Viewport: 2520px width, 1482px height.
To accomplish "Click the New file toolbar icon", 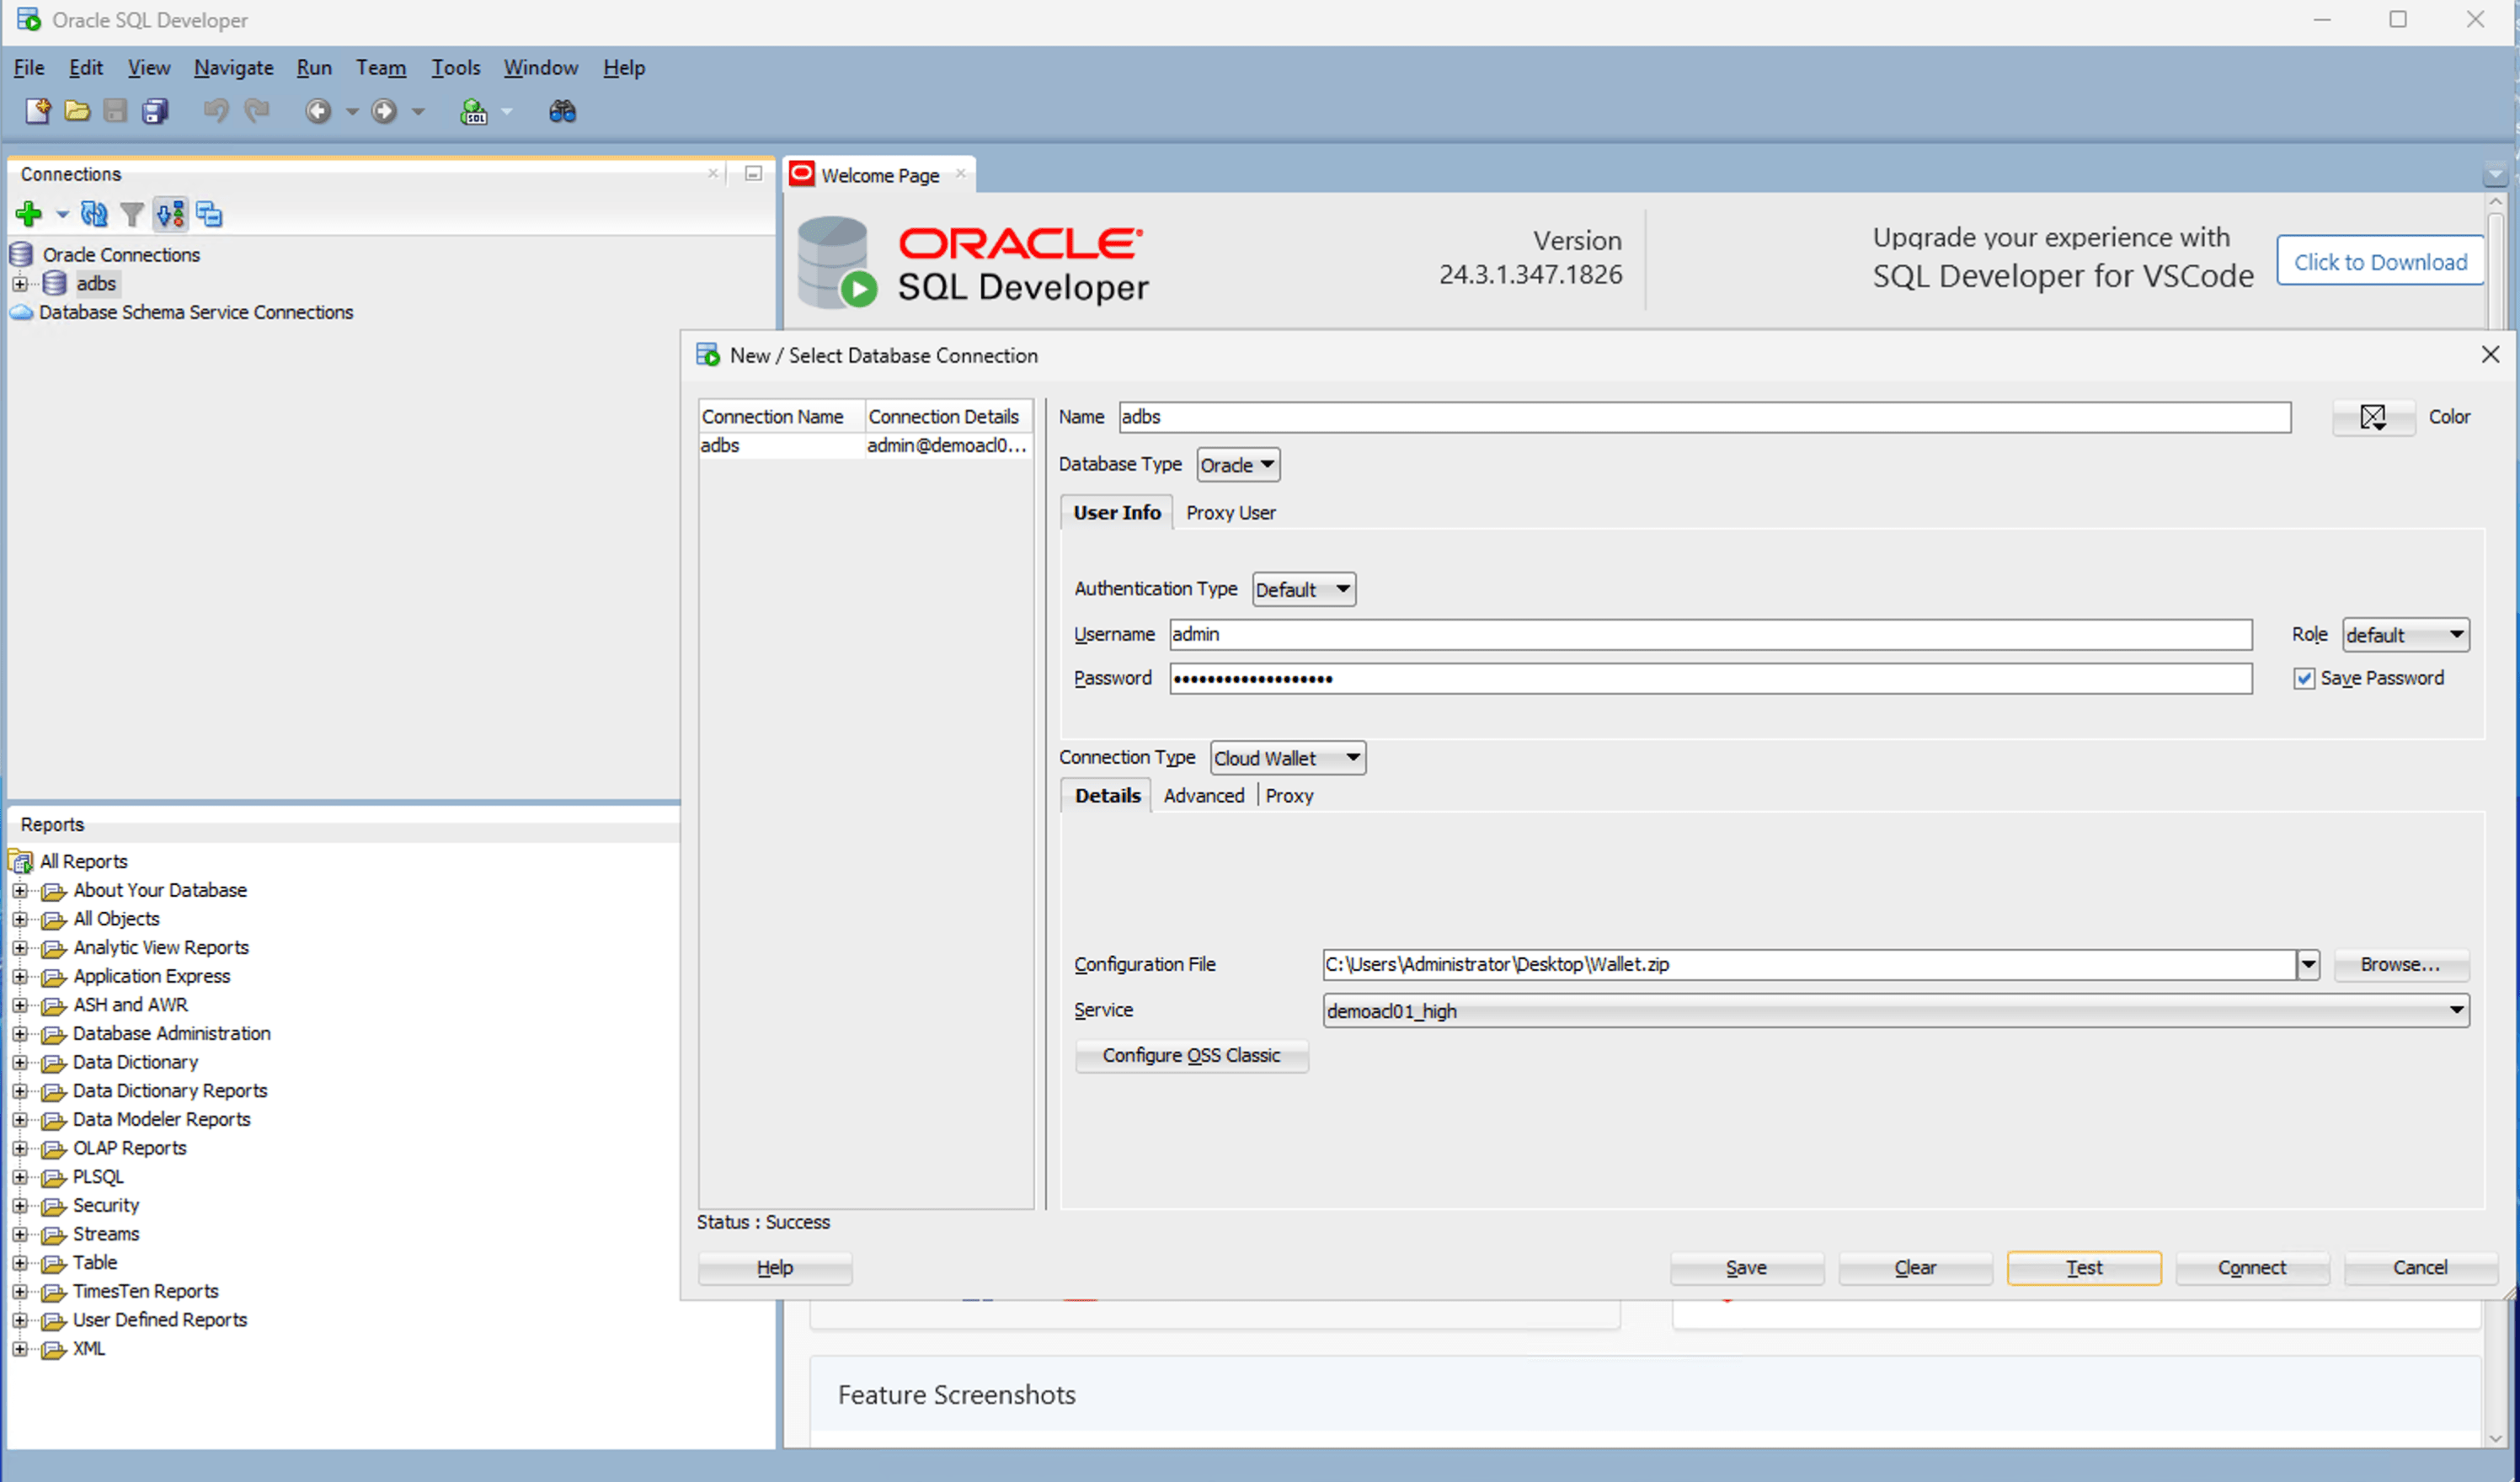I will tap(37, 111).
